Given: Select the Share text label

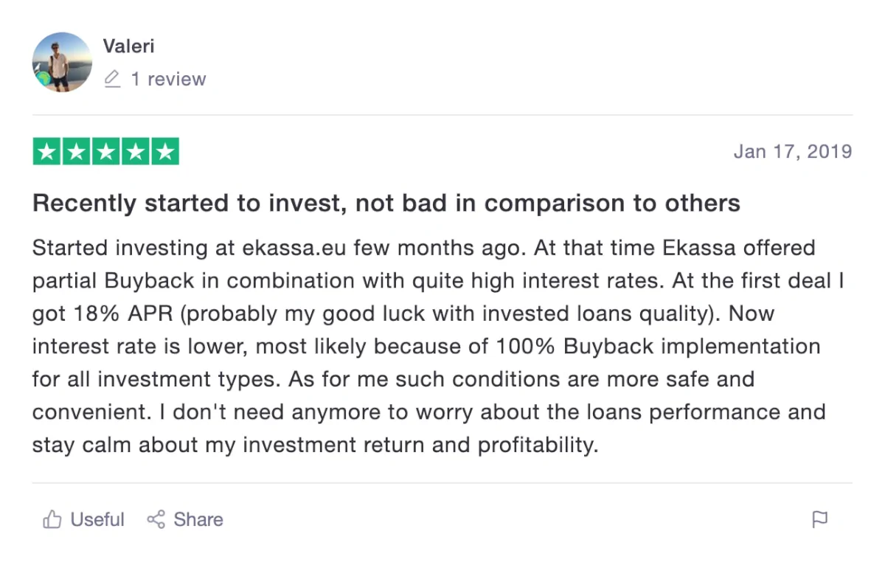Looking at the screenshot, I should coord(198,519).
